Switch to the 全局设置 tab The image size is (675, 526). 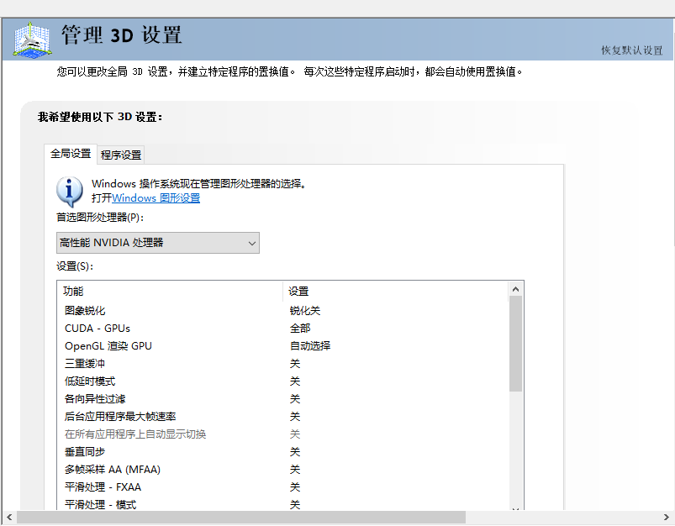71,154
